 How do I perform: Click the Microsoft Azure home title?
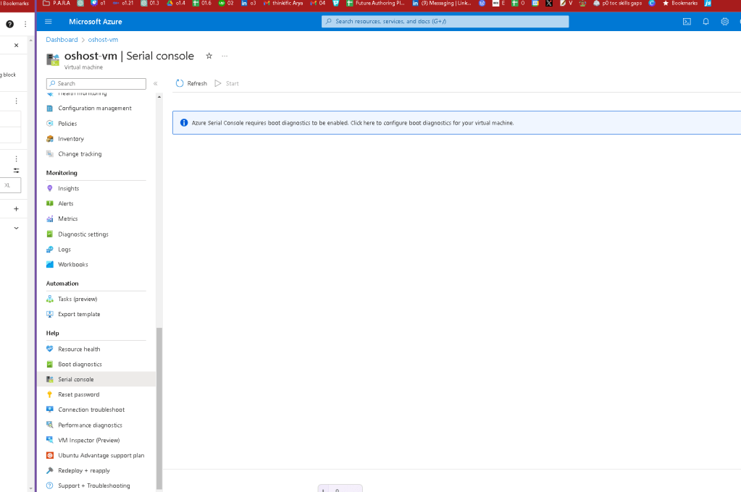click(96, 22)
